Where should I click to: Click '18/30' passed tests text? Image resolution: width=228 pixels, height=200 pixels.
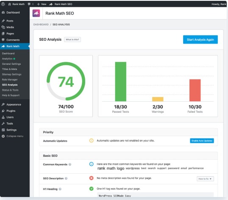coord(120,107)
